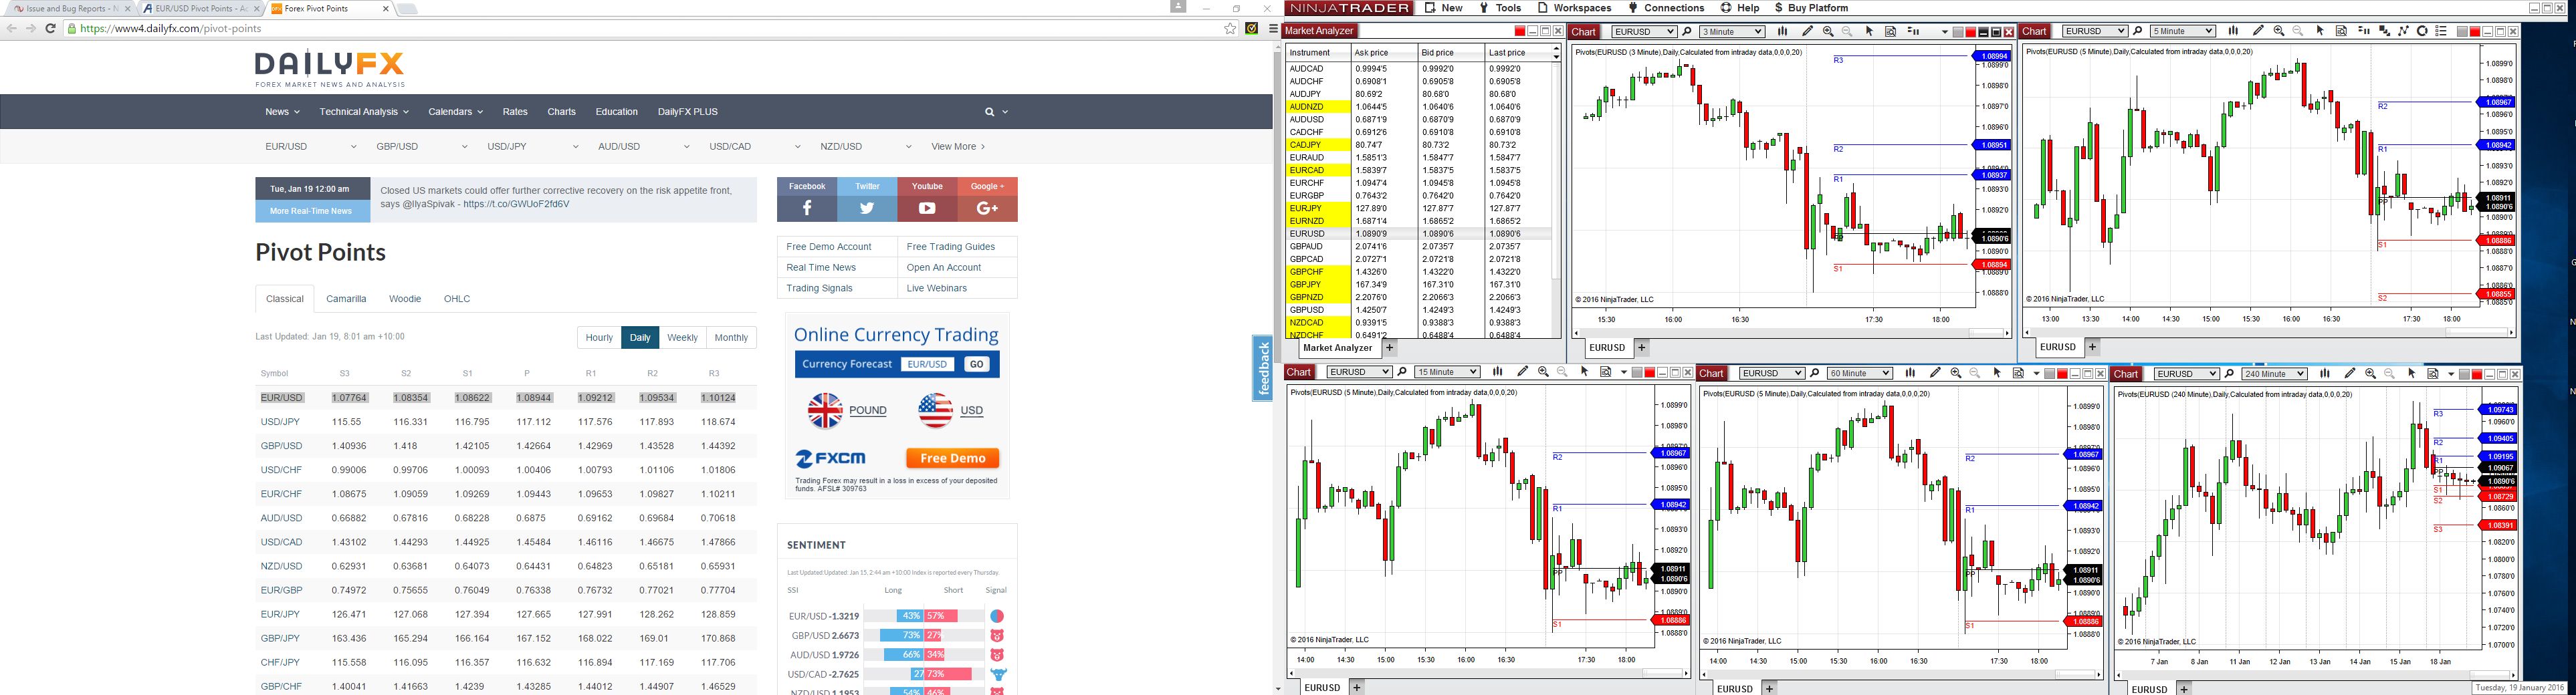Open the data box on 3 Minute chart
This screenshot has width=2576, height=695.
(1891, 32)
